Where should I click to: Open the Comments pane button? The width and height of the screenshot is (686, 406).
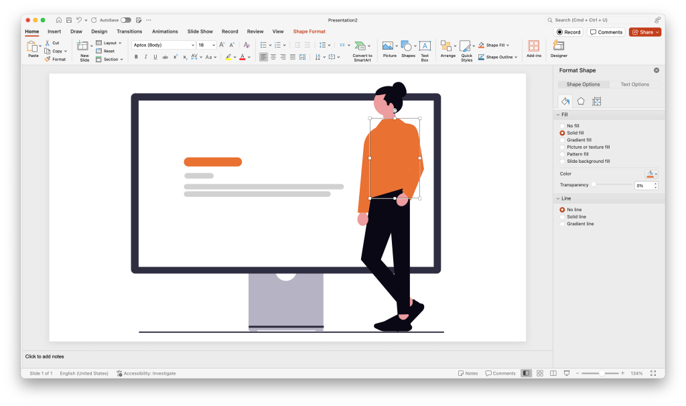(606, 31)
